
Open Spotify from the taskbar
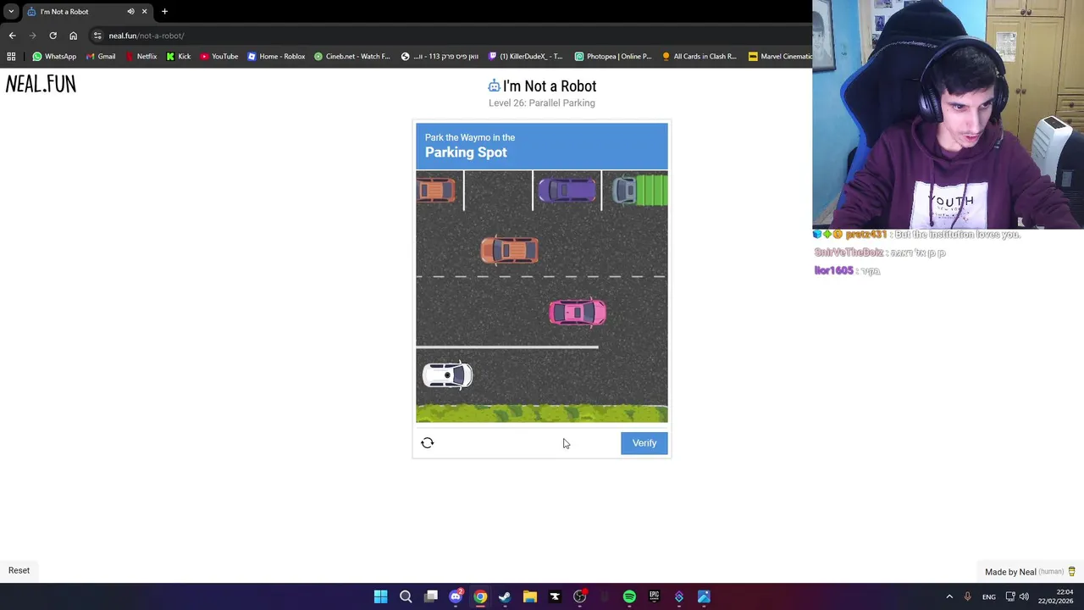(629, 596)
